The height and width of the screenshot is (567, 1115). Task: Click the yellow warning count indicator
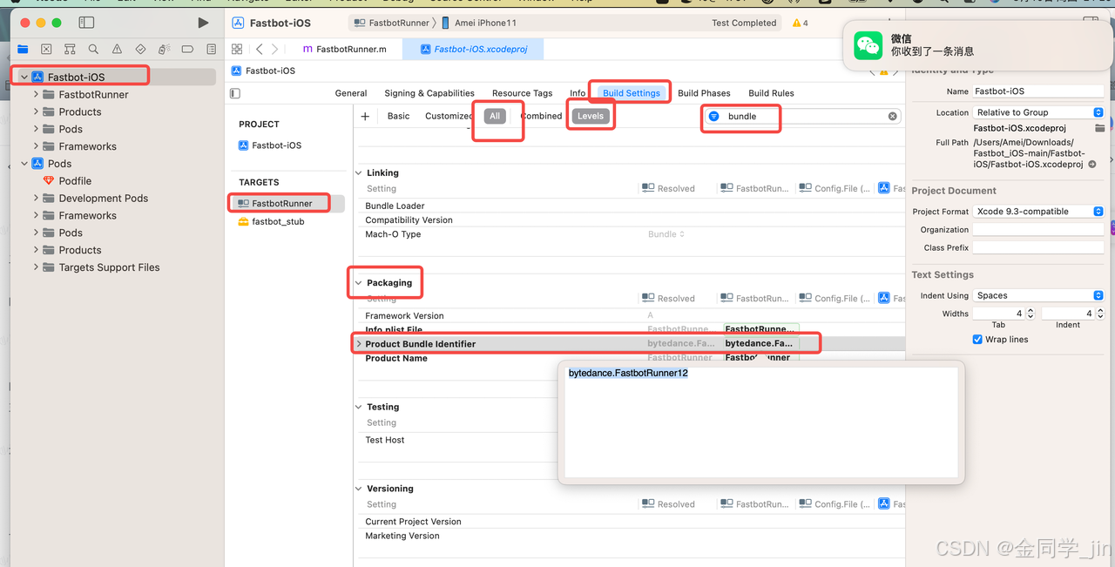click(x=800, y=24)
